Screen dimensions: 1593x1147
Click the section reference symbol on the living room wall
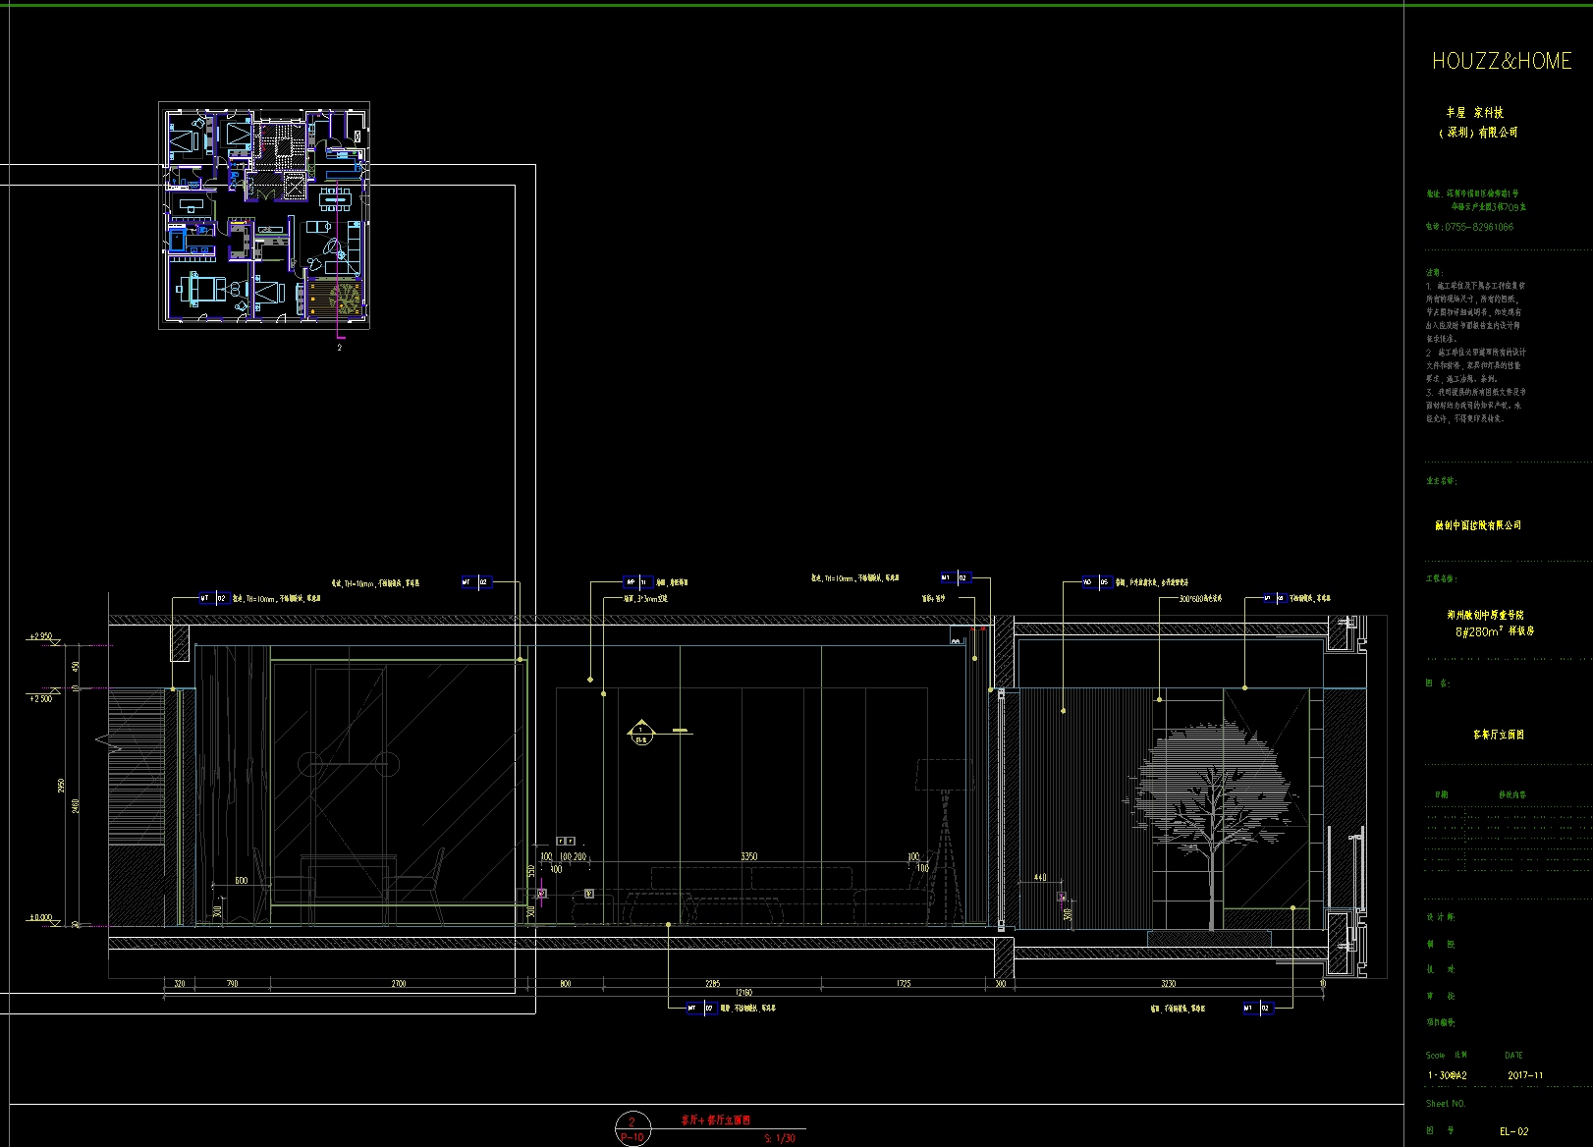click(640, 732)
